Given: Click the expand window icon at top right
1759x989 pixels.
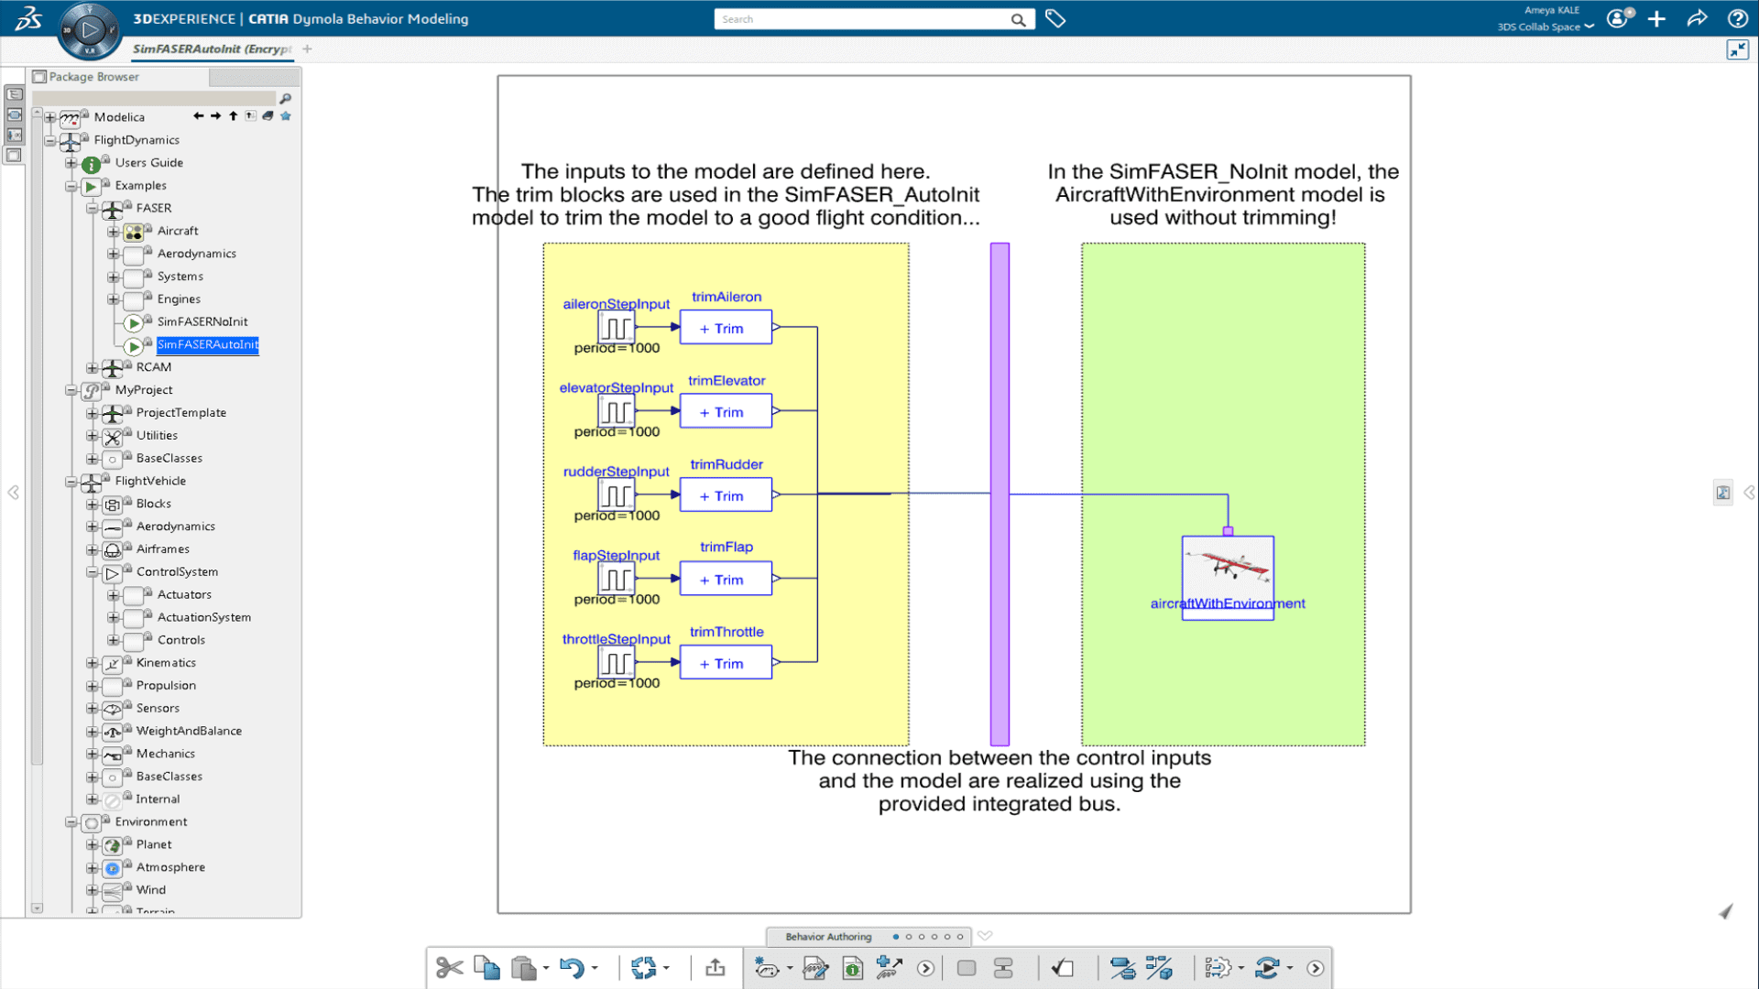Looking at the screenshot, I should point(1737,49).
